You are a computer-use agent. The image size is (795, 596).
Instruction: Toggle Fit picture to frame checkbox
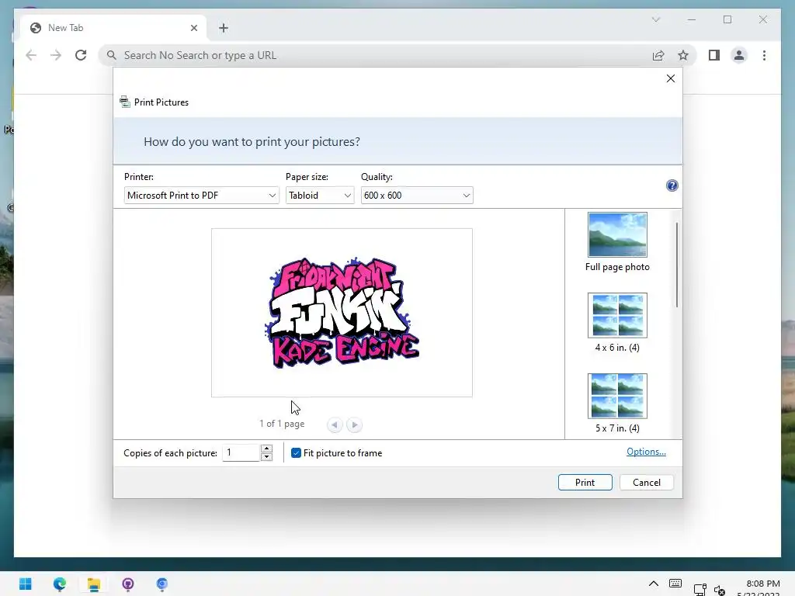[296, 453]
